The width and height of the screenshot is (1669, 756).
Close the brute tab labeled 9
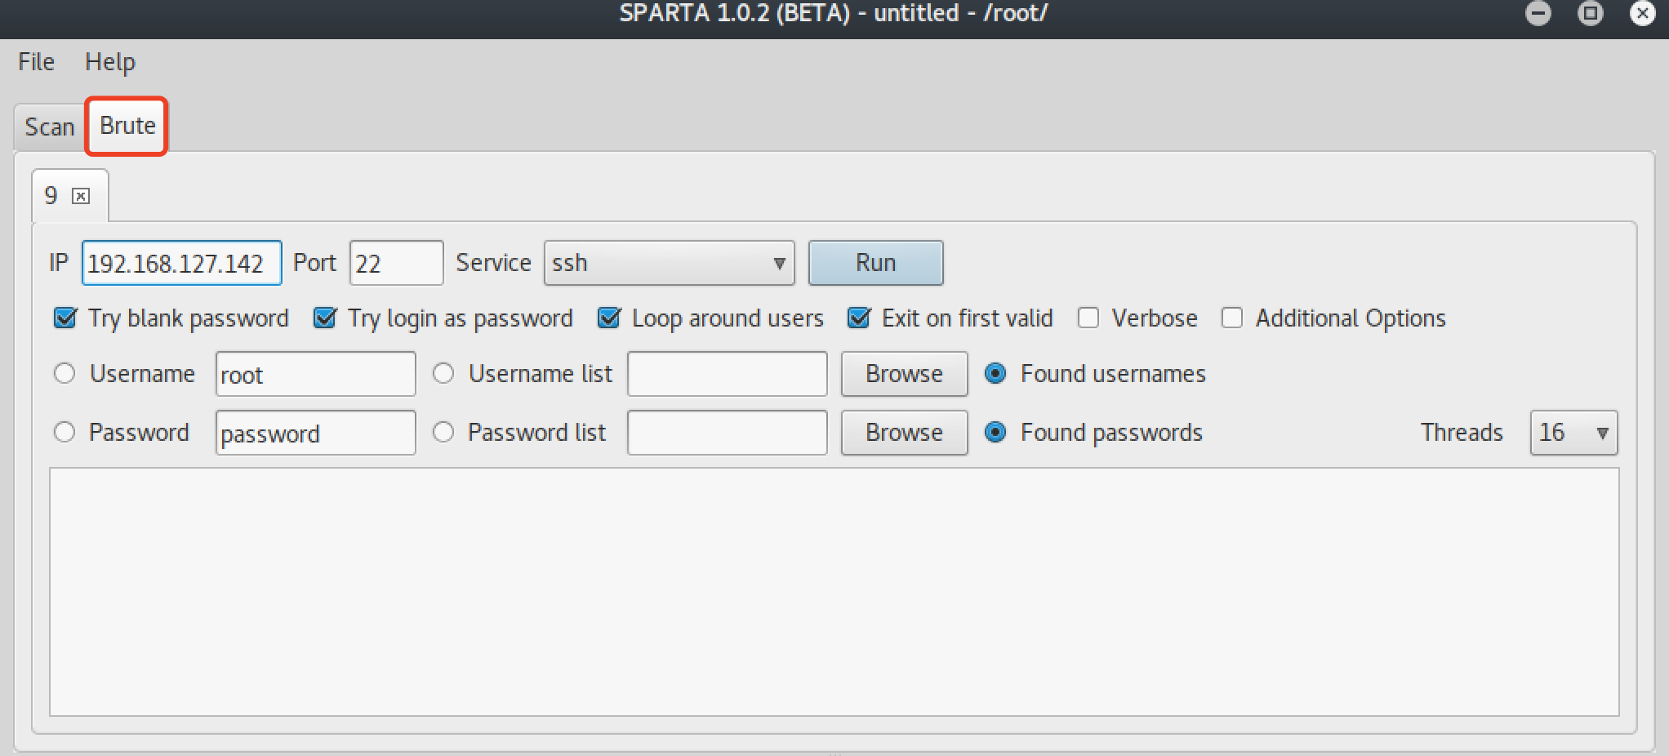click(x=81, y=196)
